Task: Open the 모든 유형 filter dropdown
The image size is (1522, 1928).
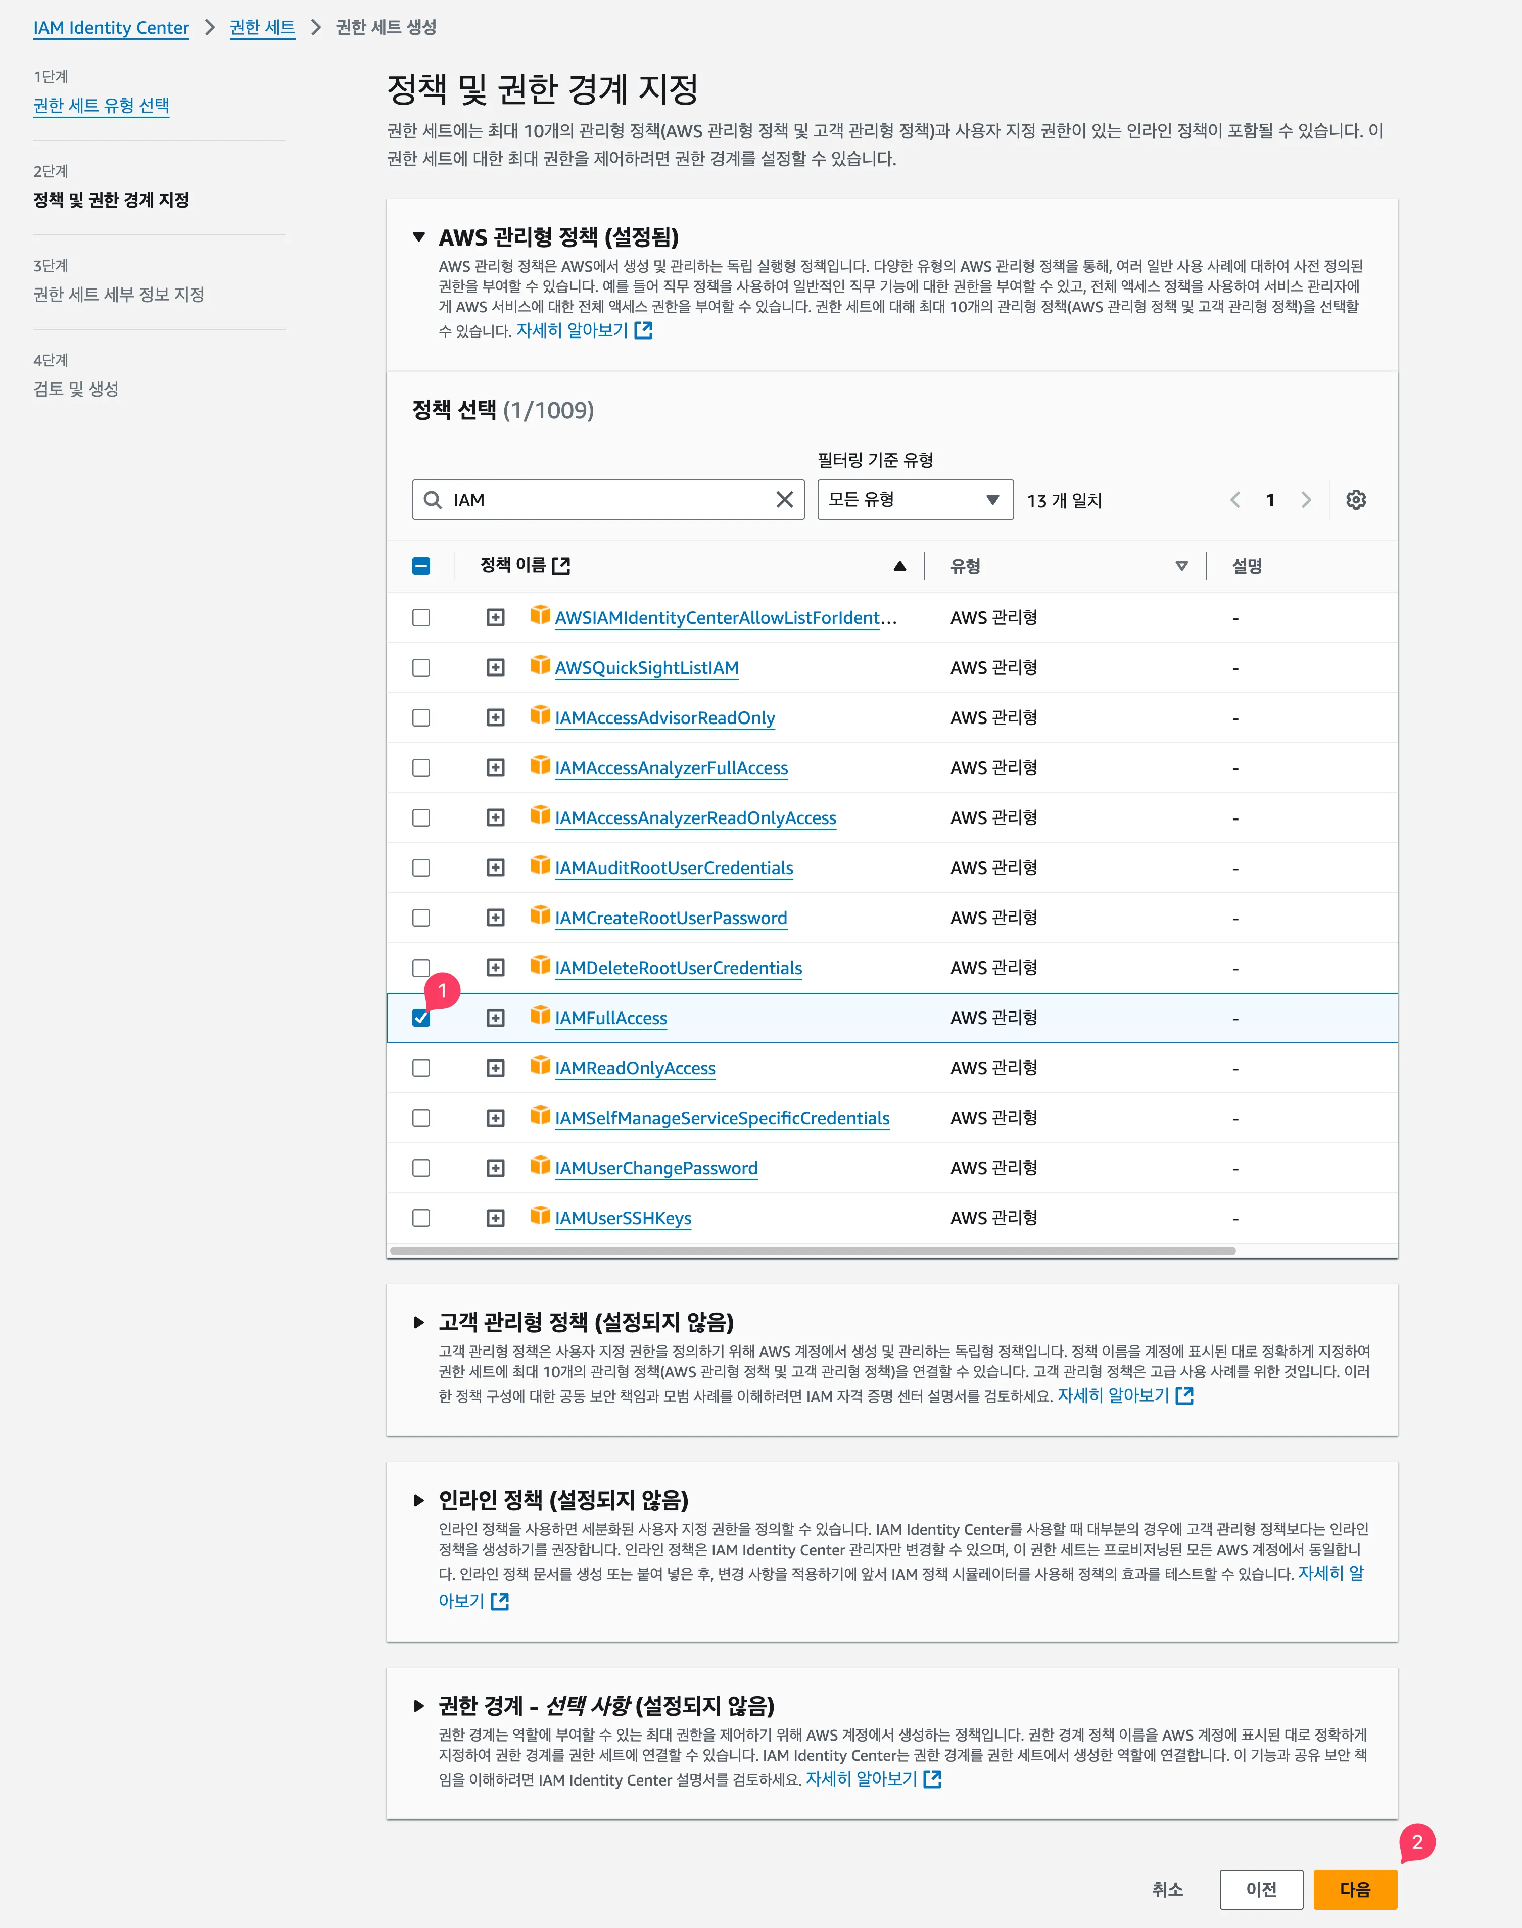Action: (914, 500)
